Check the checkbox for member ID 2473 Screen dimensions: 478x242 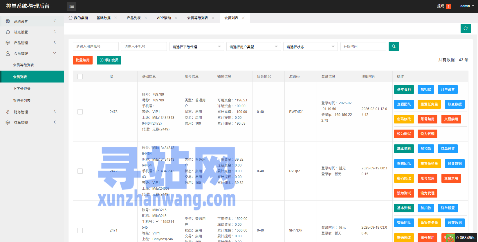(80, 112)
